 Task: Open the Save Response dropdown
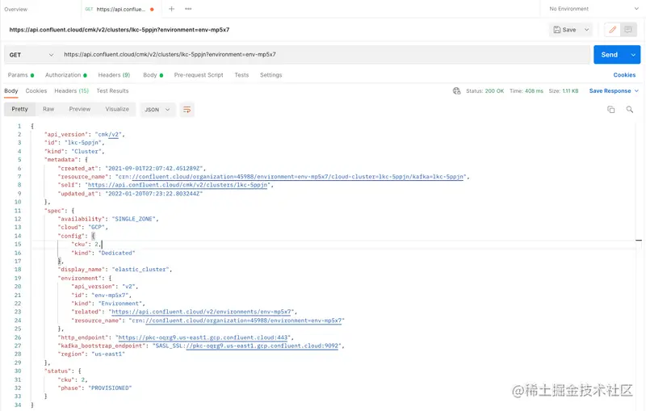pos(614,91)
